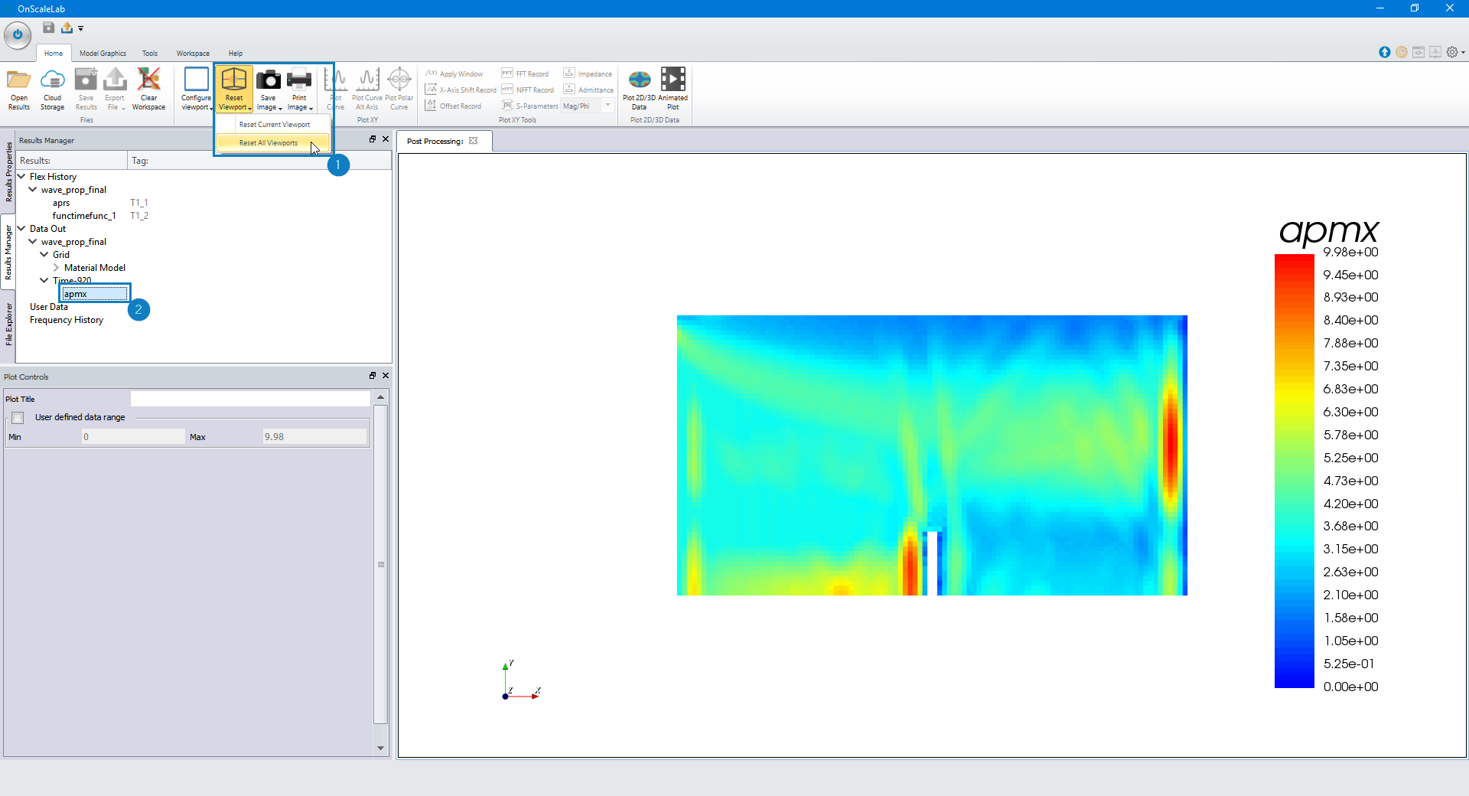Select User Data tree item
Screen dimensions: 1469x796
[x=49, y=307]
